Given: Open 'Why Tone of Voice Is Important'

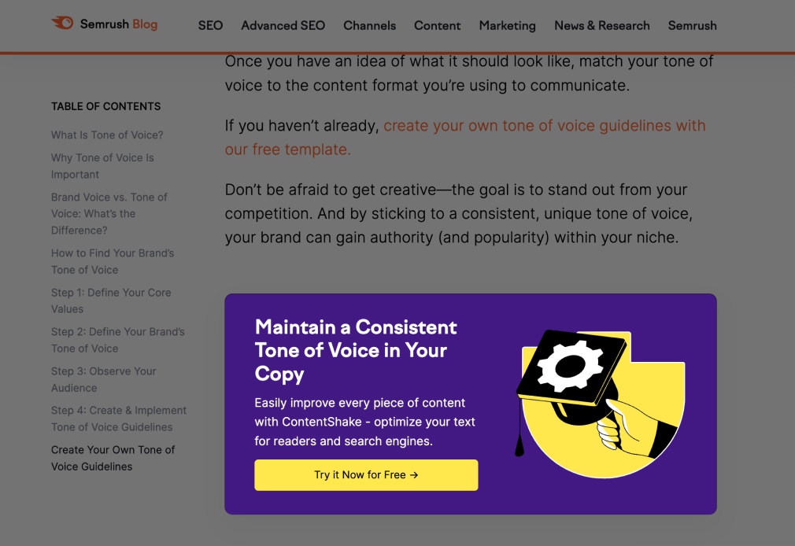Looking at the screenshot, I should pyautogui.click(x=102, y=166).
